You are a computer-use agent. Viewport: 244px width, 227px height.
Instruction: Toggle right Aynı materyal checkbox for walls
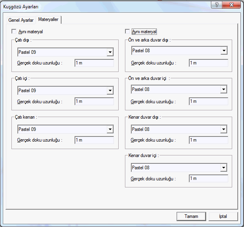click(x=127, y=32)
